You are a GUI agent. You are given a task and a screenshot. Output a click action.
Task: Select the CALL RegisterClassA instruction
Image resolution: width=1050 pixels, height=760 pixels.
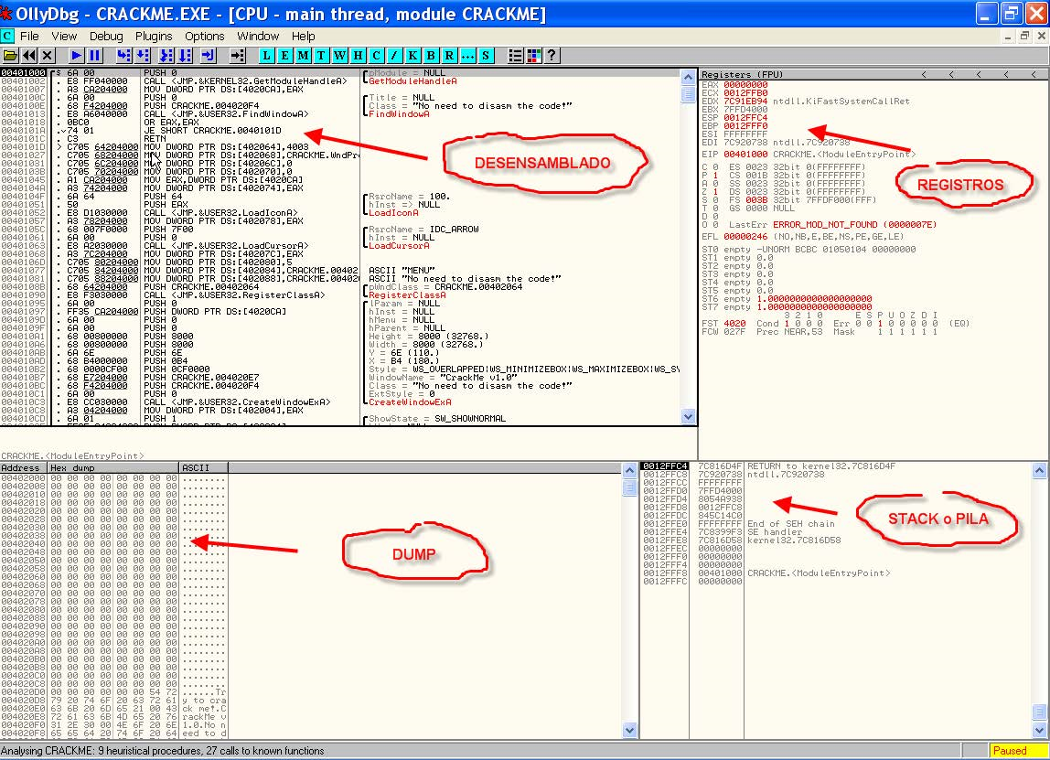(234, 295)
